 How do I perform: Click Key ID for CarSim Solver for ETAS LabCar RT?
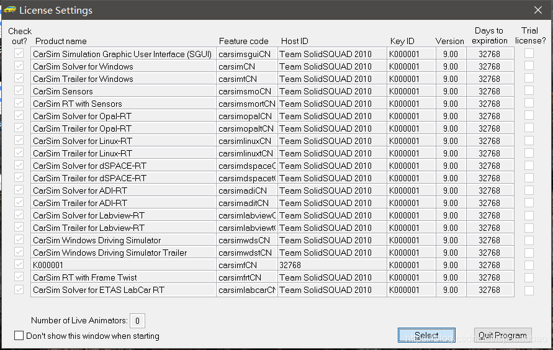(411, 290)
